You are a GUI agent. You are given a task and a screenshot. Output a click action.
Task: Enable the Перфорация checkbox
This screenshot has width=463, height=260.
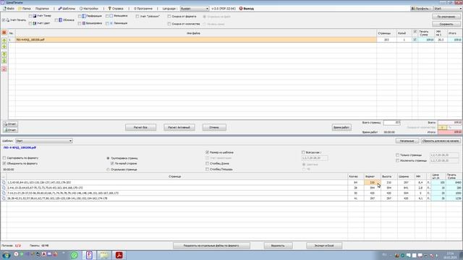80,16
